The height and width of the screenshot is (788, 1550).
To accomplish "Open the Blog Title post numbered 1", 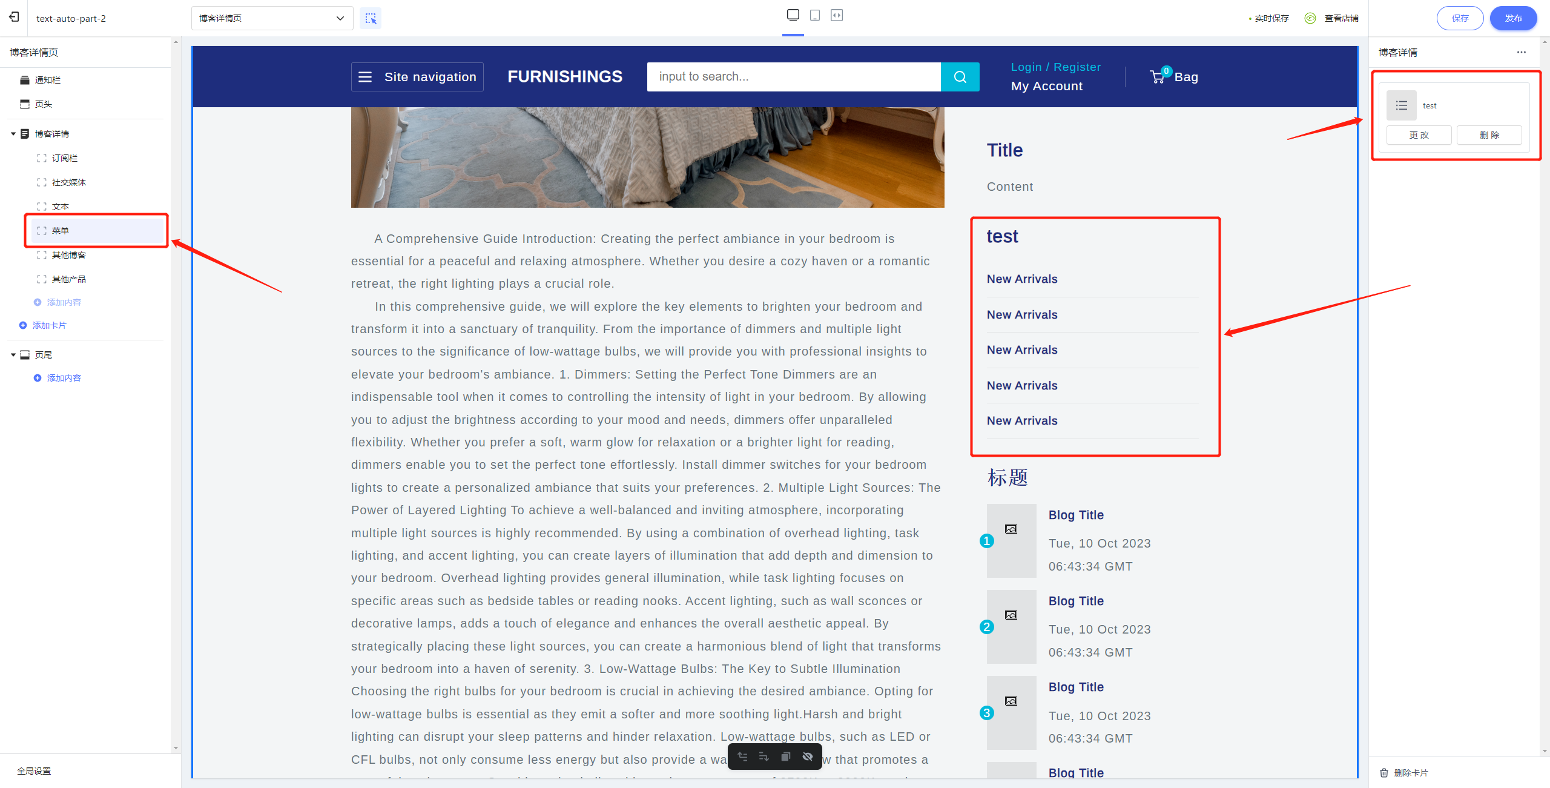I will click(1076, 515).
